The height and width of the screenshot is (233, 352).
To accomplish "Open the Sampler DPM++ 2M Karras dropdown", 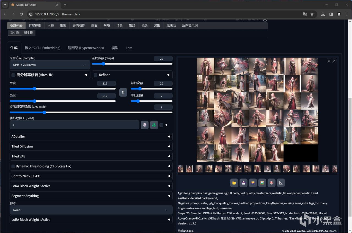I will point(50,65).
